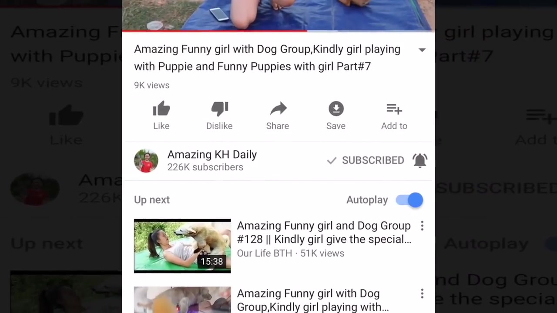
Task: Tap the Add to playlist icon
Action: click(394, 109)
